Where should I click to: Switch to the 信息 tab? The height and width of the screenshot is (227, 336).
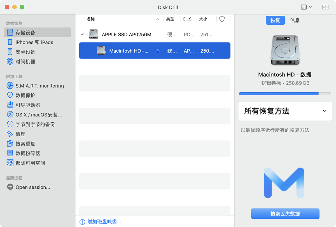(295, 20)
